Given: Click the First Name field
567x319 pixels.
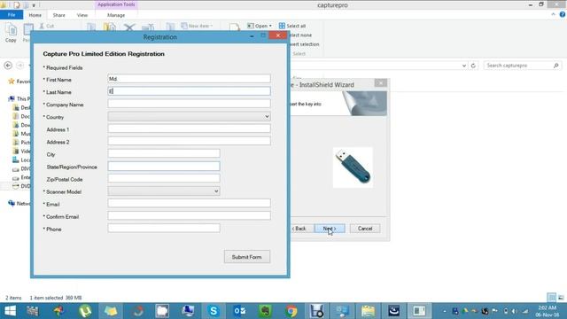Looking at the screenshot, I should coord(189,79).
